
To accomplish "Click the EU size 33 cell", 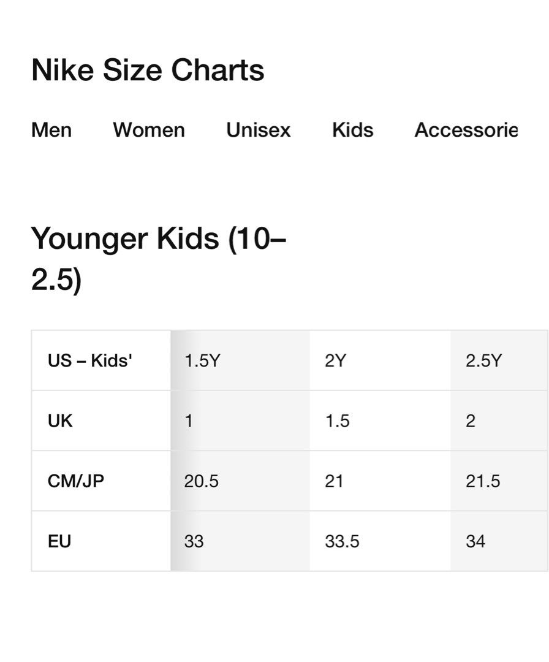I will 194,542.
